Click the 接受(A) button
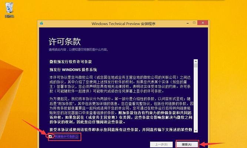This screenshot has width=247, height=148. [x=187, y=144]
